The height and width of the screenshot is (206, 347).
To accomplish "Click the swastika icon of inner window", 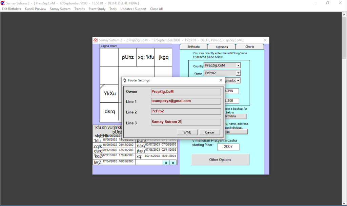I will pyautogui.click(x=95, y=40).
